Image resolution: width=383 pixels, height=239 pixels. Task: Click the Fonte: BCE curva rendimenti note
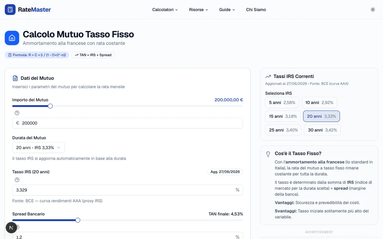coord(57,201)
